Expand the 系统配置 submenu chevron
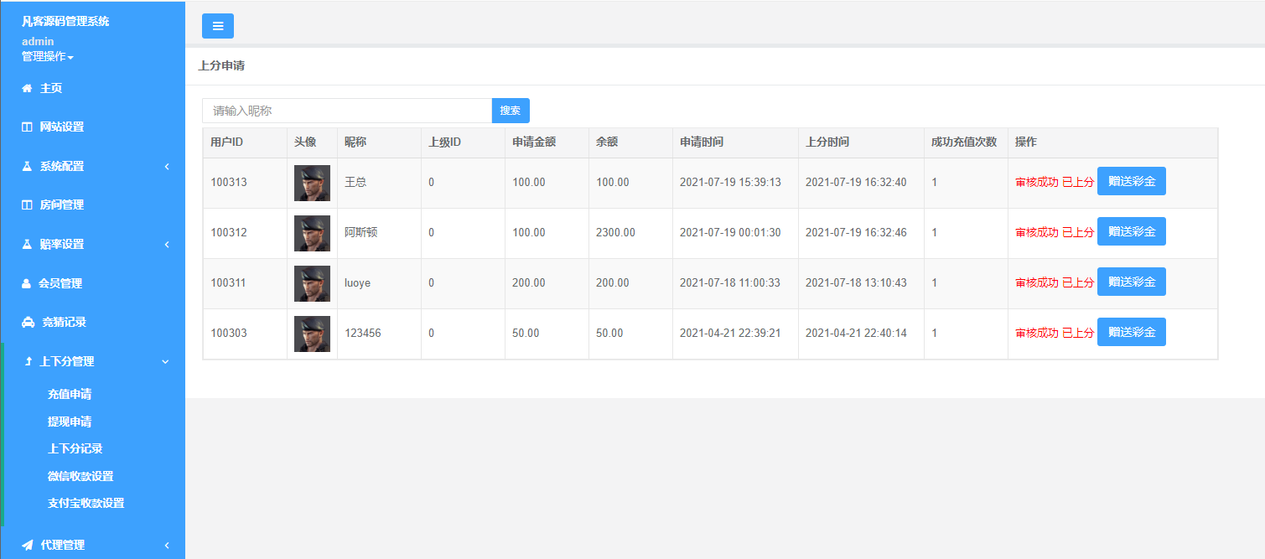This screenshot has width=1265, height=559. coord(166,167)
